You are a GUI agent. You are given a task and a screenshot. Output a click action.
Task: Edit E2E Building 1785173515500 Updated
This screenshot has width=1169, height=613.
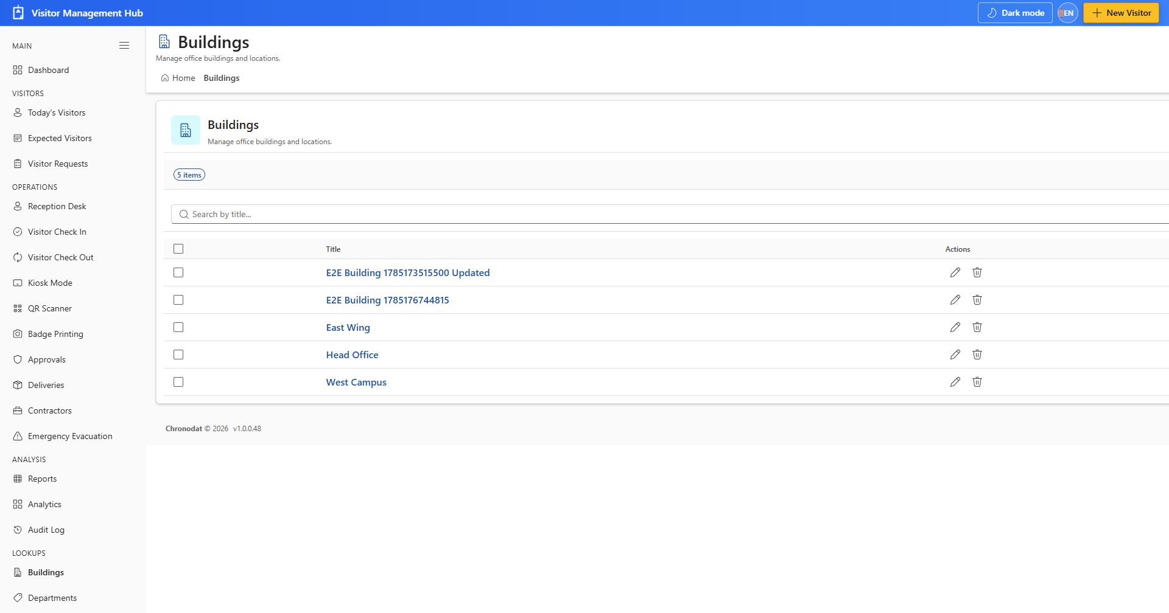955,272
